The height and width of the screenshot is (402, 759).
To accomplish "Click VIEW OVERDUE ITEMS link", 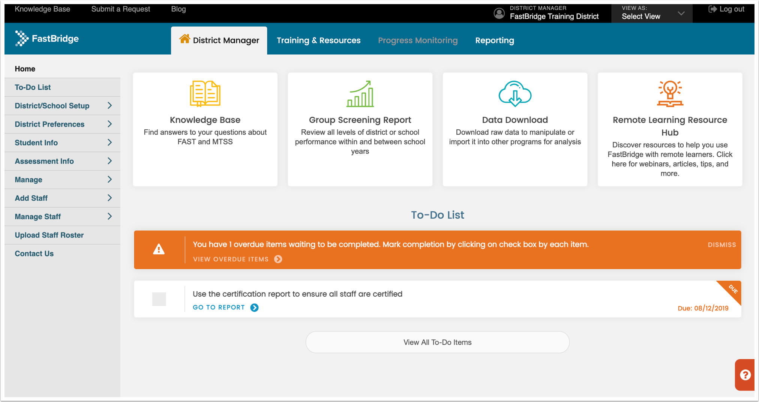I will pos(231,259).
